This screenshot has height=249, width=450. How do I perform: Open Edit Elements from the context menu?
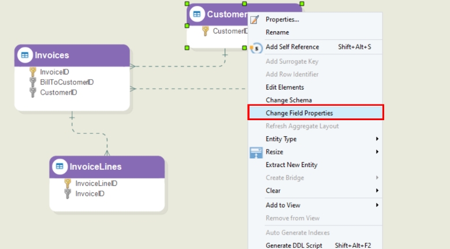point(284,87)
